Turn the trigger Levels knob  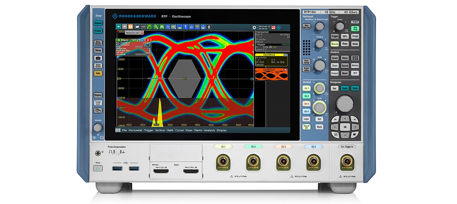click(340, 26)
